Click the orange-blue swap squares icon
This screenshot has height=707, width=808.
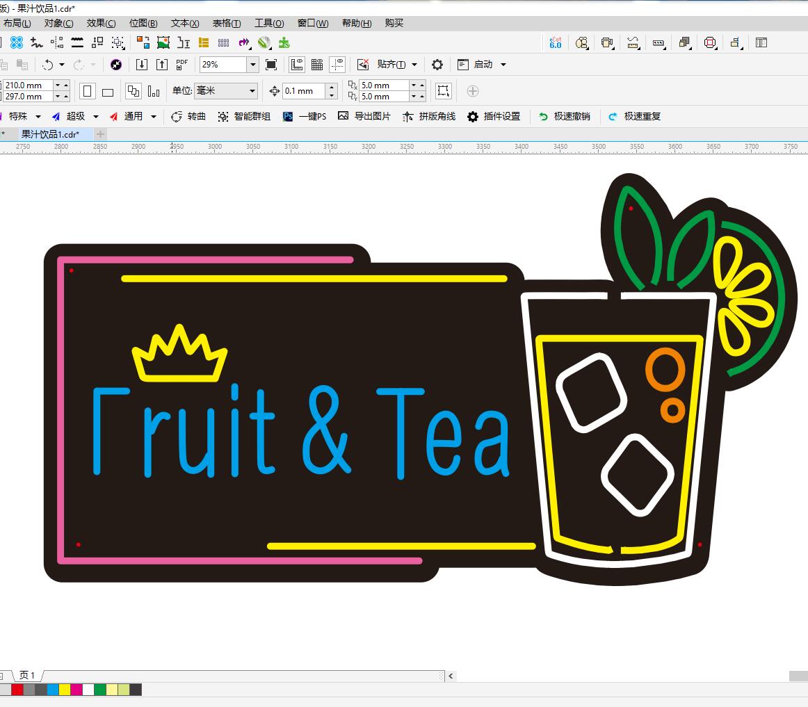(x=143, y=43)
